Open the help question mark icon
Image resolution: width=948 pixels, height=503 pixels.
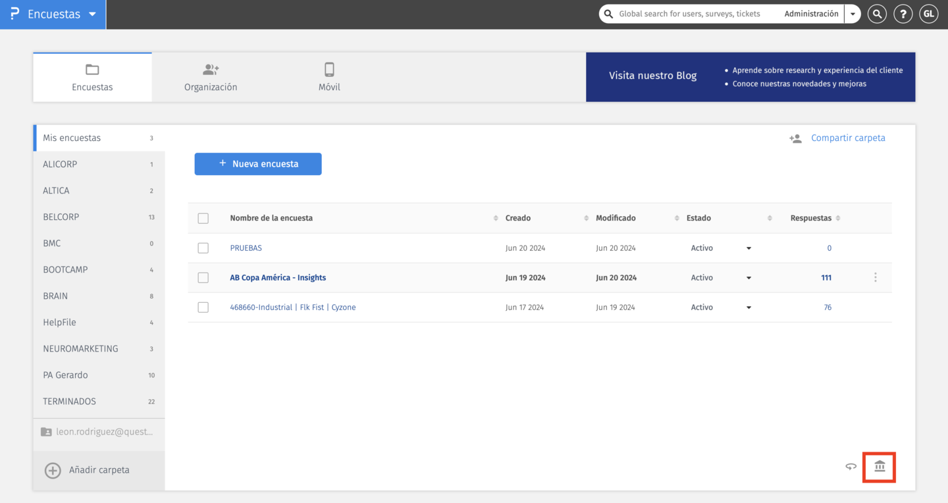point(903,14)
